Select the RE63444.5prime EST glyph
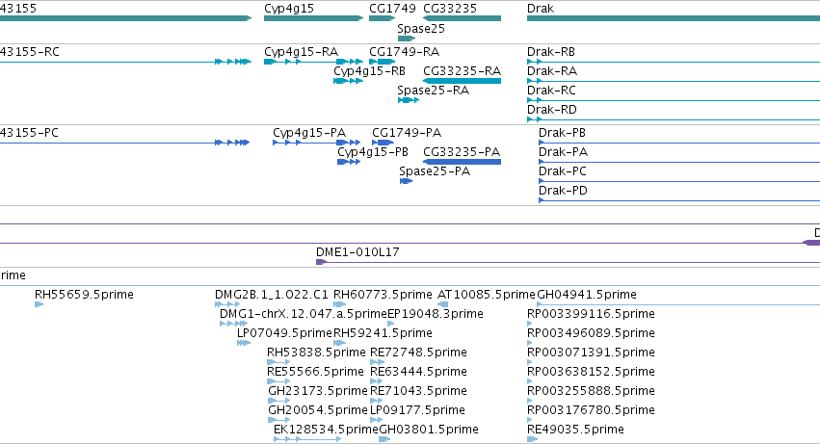Viewport: 820px width, 444px height. [x=377, y=381]
